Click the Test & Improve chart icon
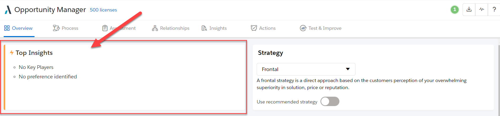 tap(303, 28)
